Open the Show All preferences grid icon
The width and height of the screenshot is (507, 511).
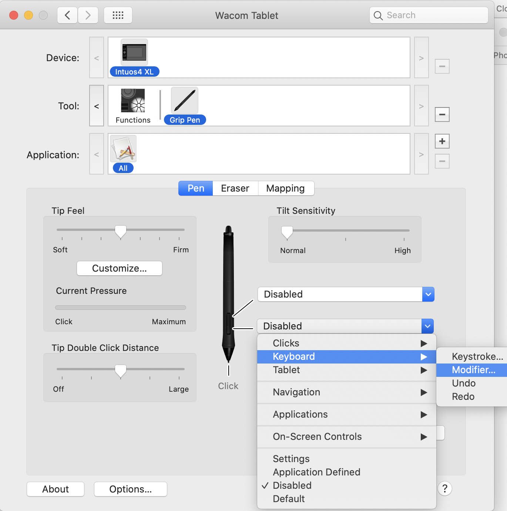tap(118, 15)
